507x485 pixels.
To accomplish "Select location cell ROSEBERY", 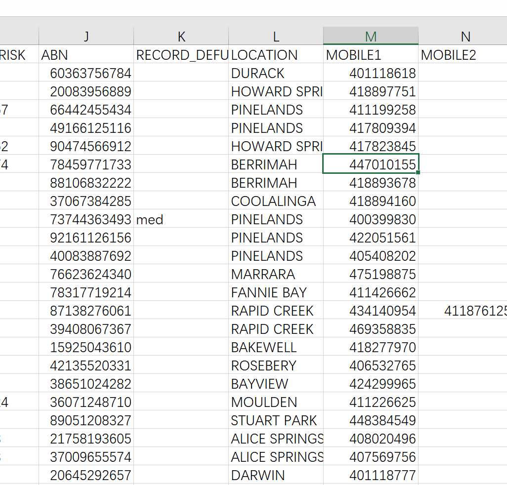I will [276, 365].
